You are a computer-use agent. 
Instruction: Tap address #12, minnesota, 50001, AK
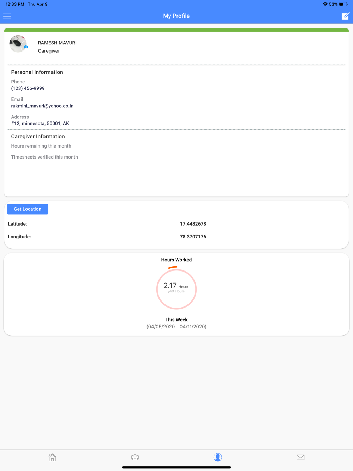click(x=40, y=124)
